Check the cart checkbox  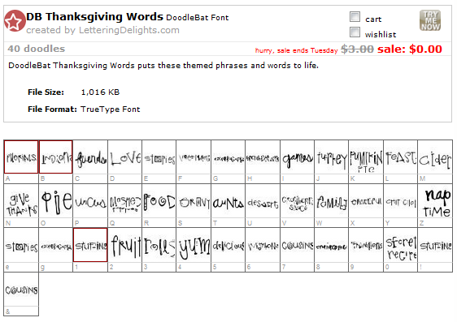(x=355, y=17)
